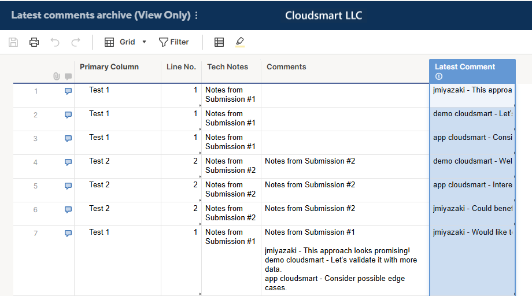
Task: Click 'jmiyazaki - This approa' latest comment cell
Action: pos(472,95)
